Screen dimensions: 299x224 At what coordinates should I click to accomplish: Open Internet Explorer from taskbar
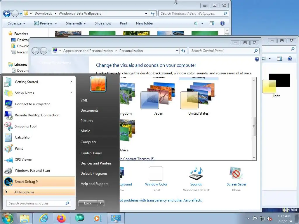44,218
